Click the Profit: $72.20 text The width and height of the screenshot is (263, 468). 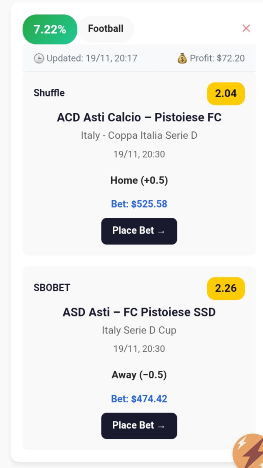[x=217, y=58]
